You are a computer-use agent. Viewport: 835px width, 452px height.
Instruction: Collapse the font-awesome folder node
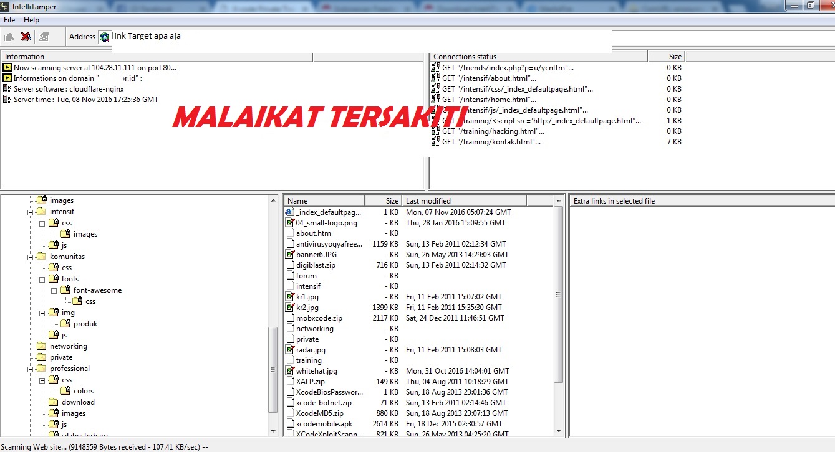(x=54, y=290)
